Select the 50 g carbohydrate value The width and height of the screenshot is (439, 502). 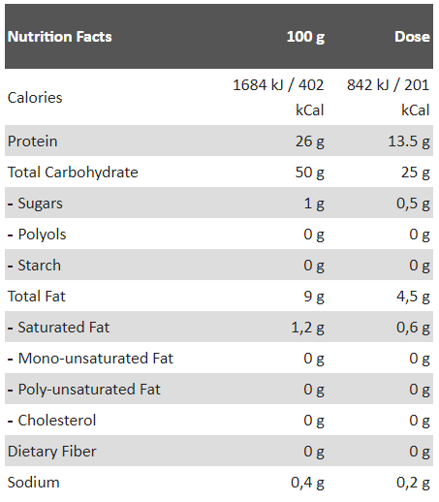coord(309,173)
